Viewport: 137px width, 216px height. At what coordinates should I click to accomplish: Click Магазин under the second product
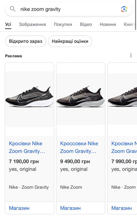pyautogui.click(x=70, y=208)
